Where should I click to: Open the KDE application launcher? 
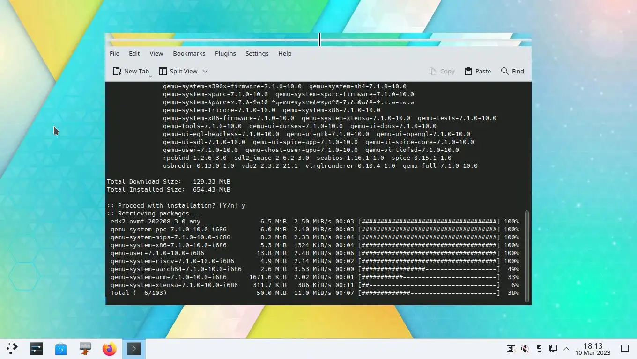point(12,348)
